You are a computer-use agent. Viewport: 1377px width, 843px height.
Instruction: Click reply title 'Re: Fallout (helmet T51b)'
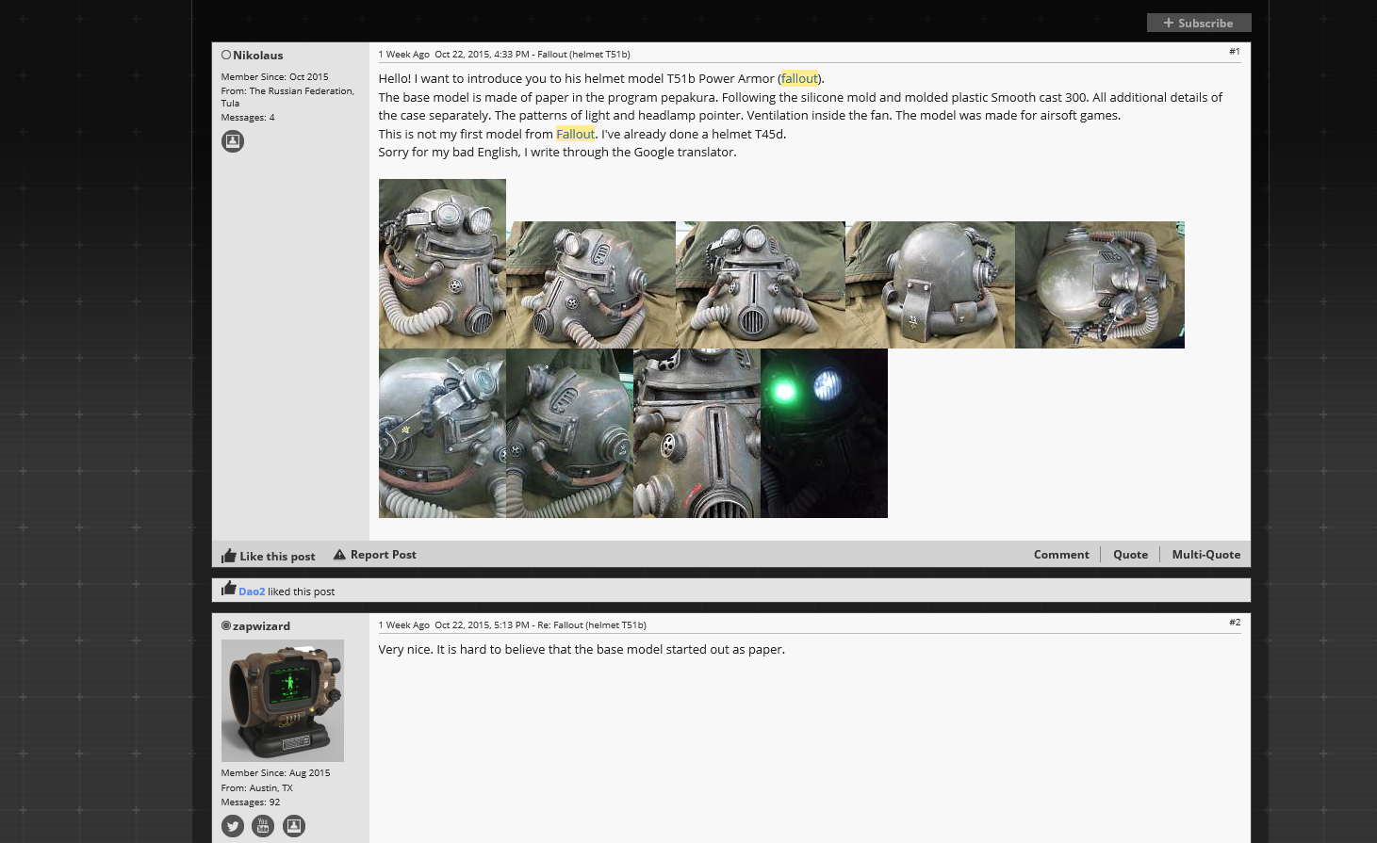[592, 625]
